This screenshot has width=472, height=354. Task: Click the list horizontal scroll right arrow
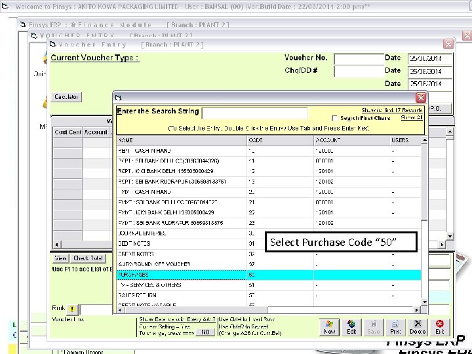click(417, 309)
